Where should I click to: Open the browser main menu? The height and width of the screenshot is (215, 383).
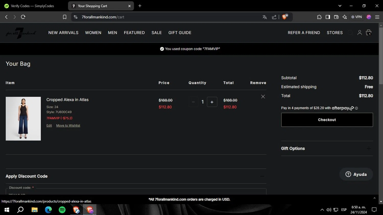pyautogui.click(x=377, y=17)
